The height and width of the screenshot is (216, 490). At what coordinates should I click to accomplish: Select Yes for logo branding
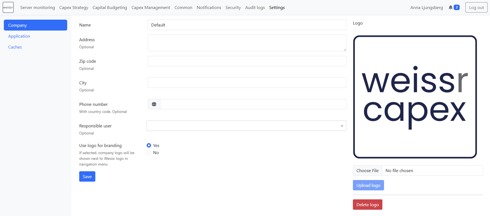click(149, 145)
